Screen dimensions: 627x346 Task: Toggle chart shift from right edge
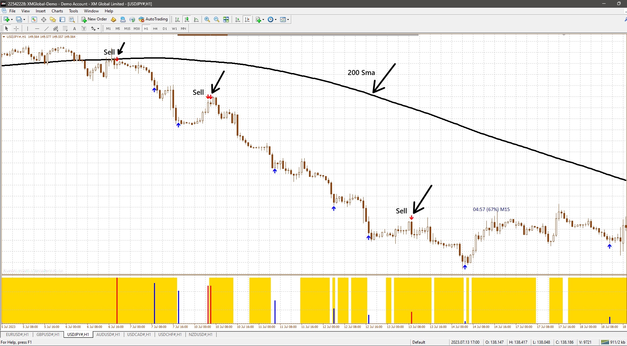click(247, 19)
